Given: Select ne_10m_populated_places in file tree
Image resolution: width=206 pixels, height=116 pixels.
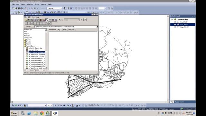Looking at the screenshot, I should [x=37, y=67].
